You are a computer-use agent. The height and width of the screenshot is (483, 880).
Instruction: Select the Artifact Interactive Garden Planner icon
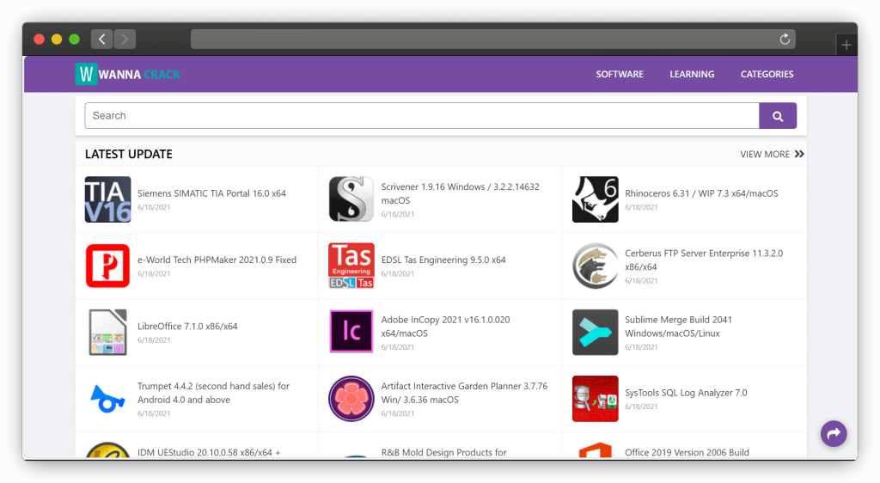coord(351,398)
